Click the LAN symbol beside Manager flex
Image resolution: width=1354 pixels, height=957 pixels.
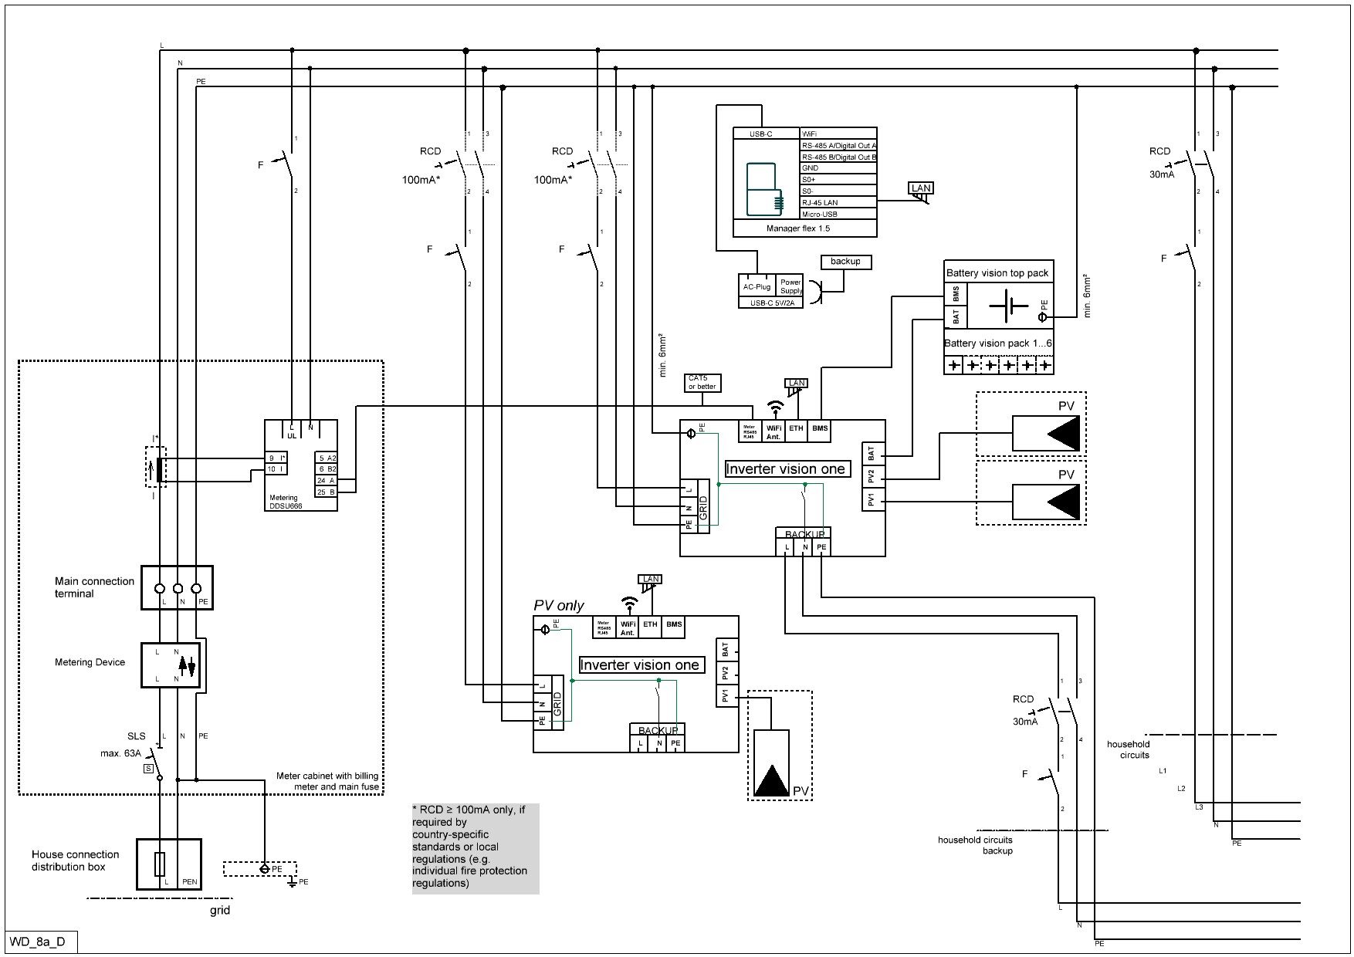(x=920, y=191)
